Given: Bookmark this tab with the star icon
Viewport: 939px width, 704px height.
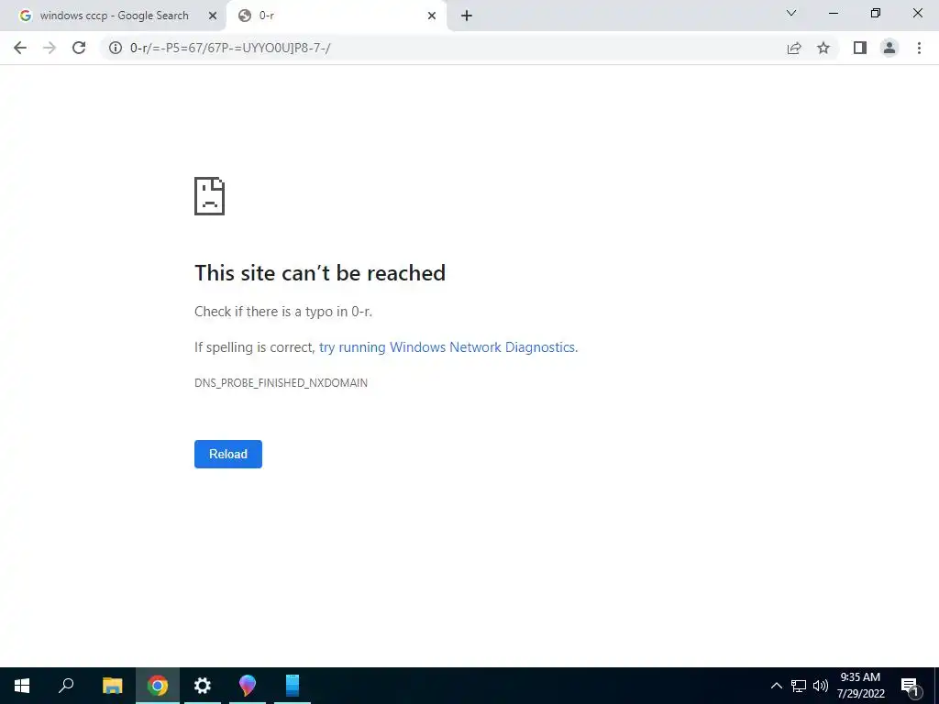Looking at the screenshot, I should [823, 48].
